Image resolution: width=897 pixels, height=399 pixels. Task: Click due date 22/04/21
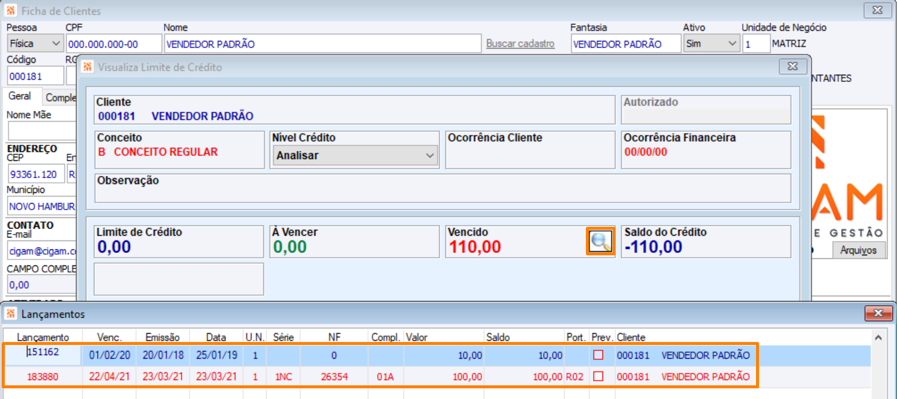coord(109,376)
